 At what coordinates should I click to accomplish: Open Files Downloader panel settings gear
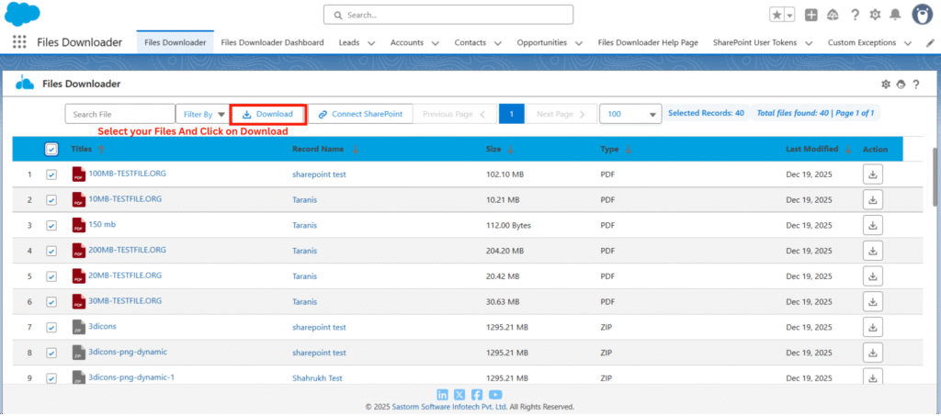885,84
